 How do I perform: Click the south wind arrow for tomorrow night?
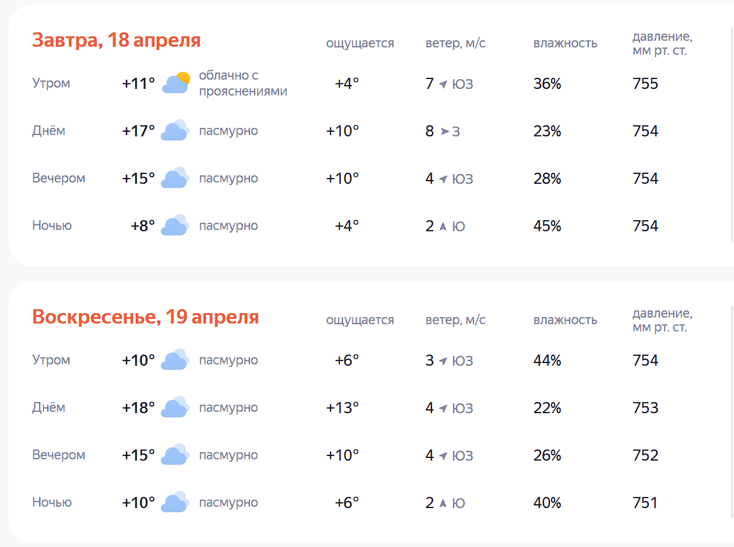[x=443, y=226]
